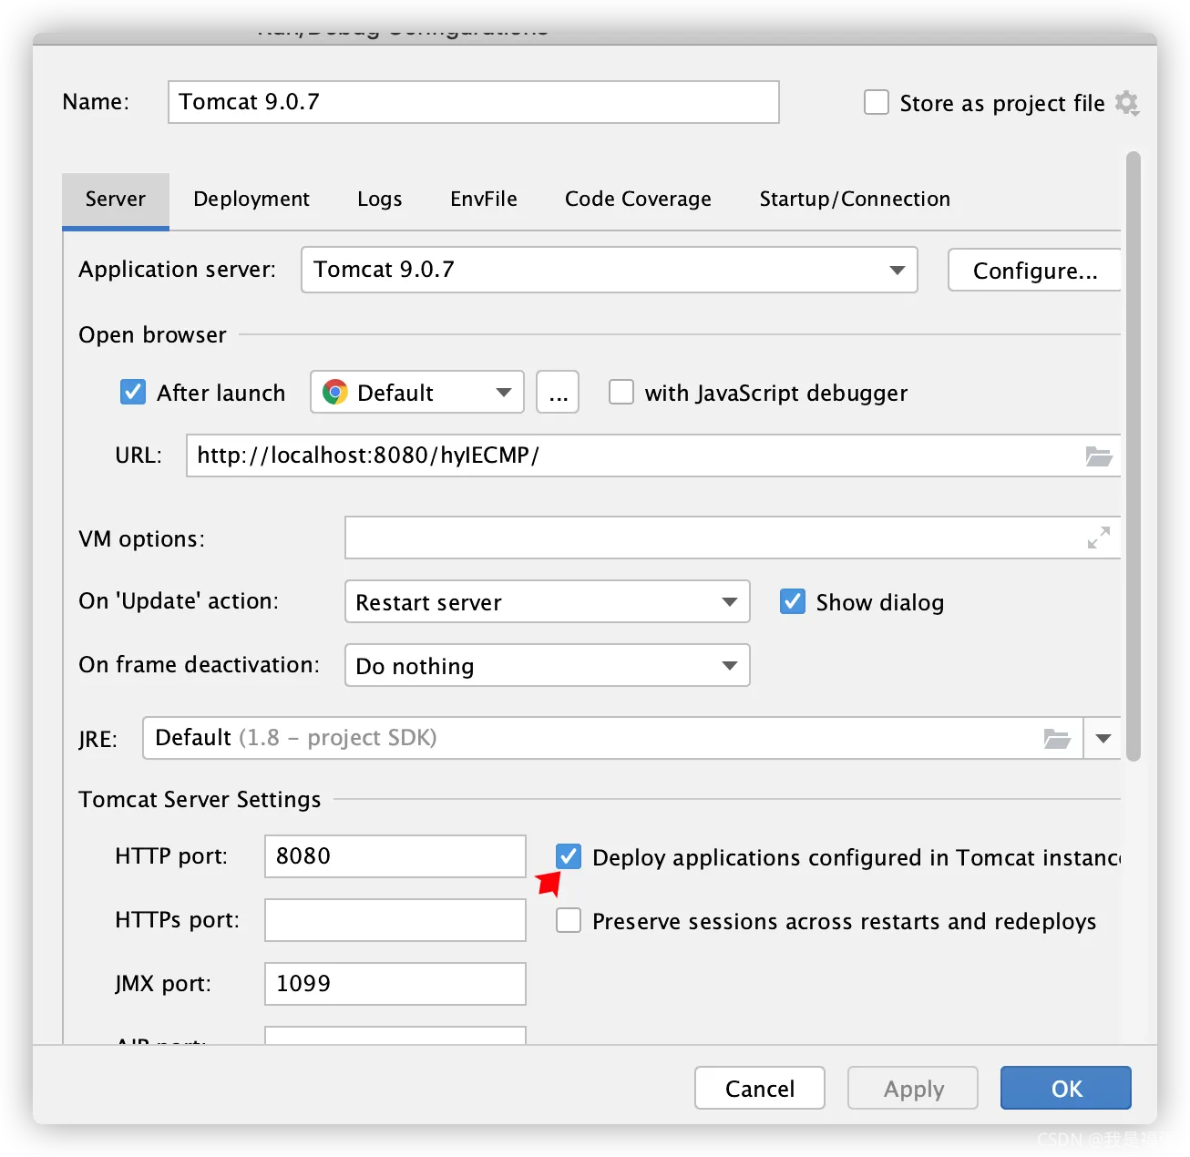The width and height of the screenshot is (1190, 1157).
Task: Click the Apply button
Action: (913, 1088)
